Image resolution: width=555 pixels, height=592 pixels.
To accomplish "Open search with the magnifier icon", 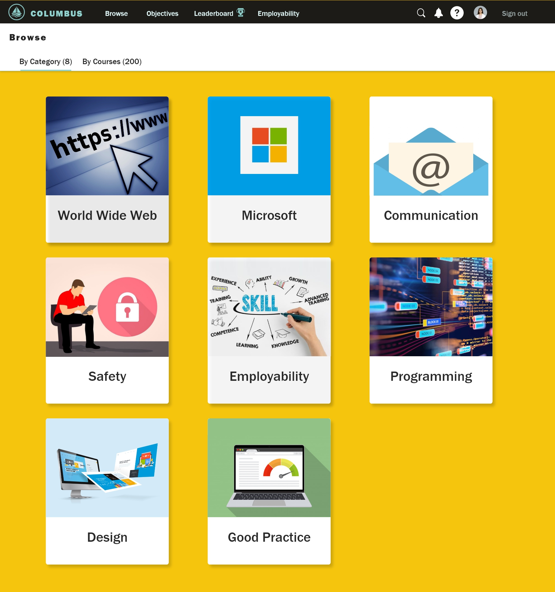I will 421,13.
